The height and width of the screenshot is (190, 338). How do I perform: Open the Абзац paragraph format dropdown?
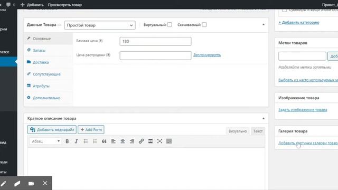45,141
